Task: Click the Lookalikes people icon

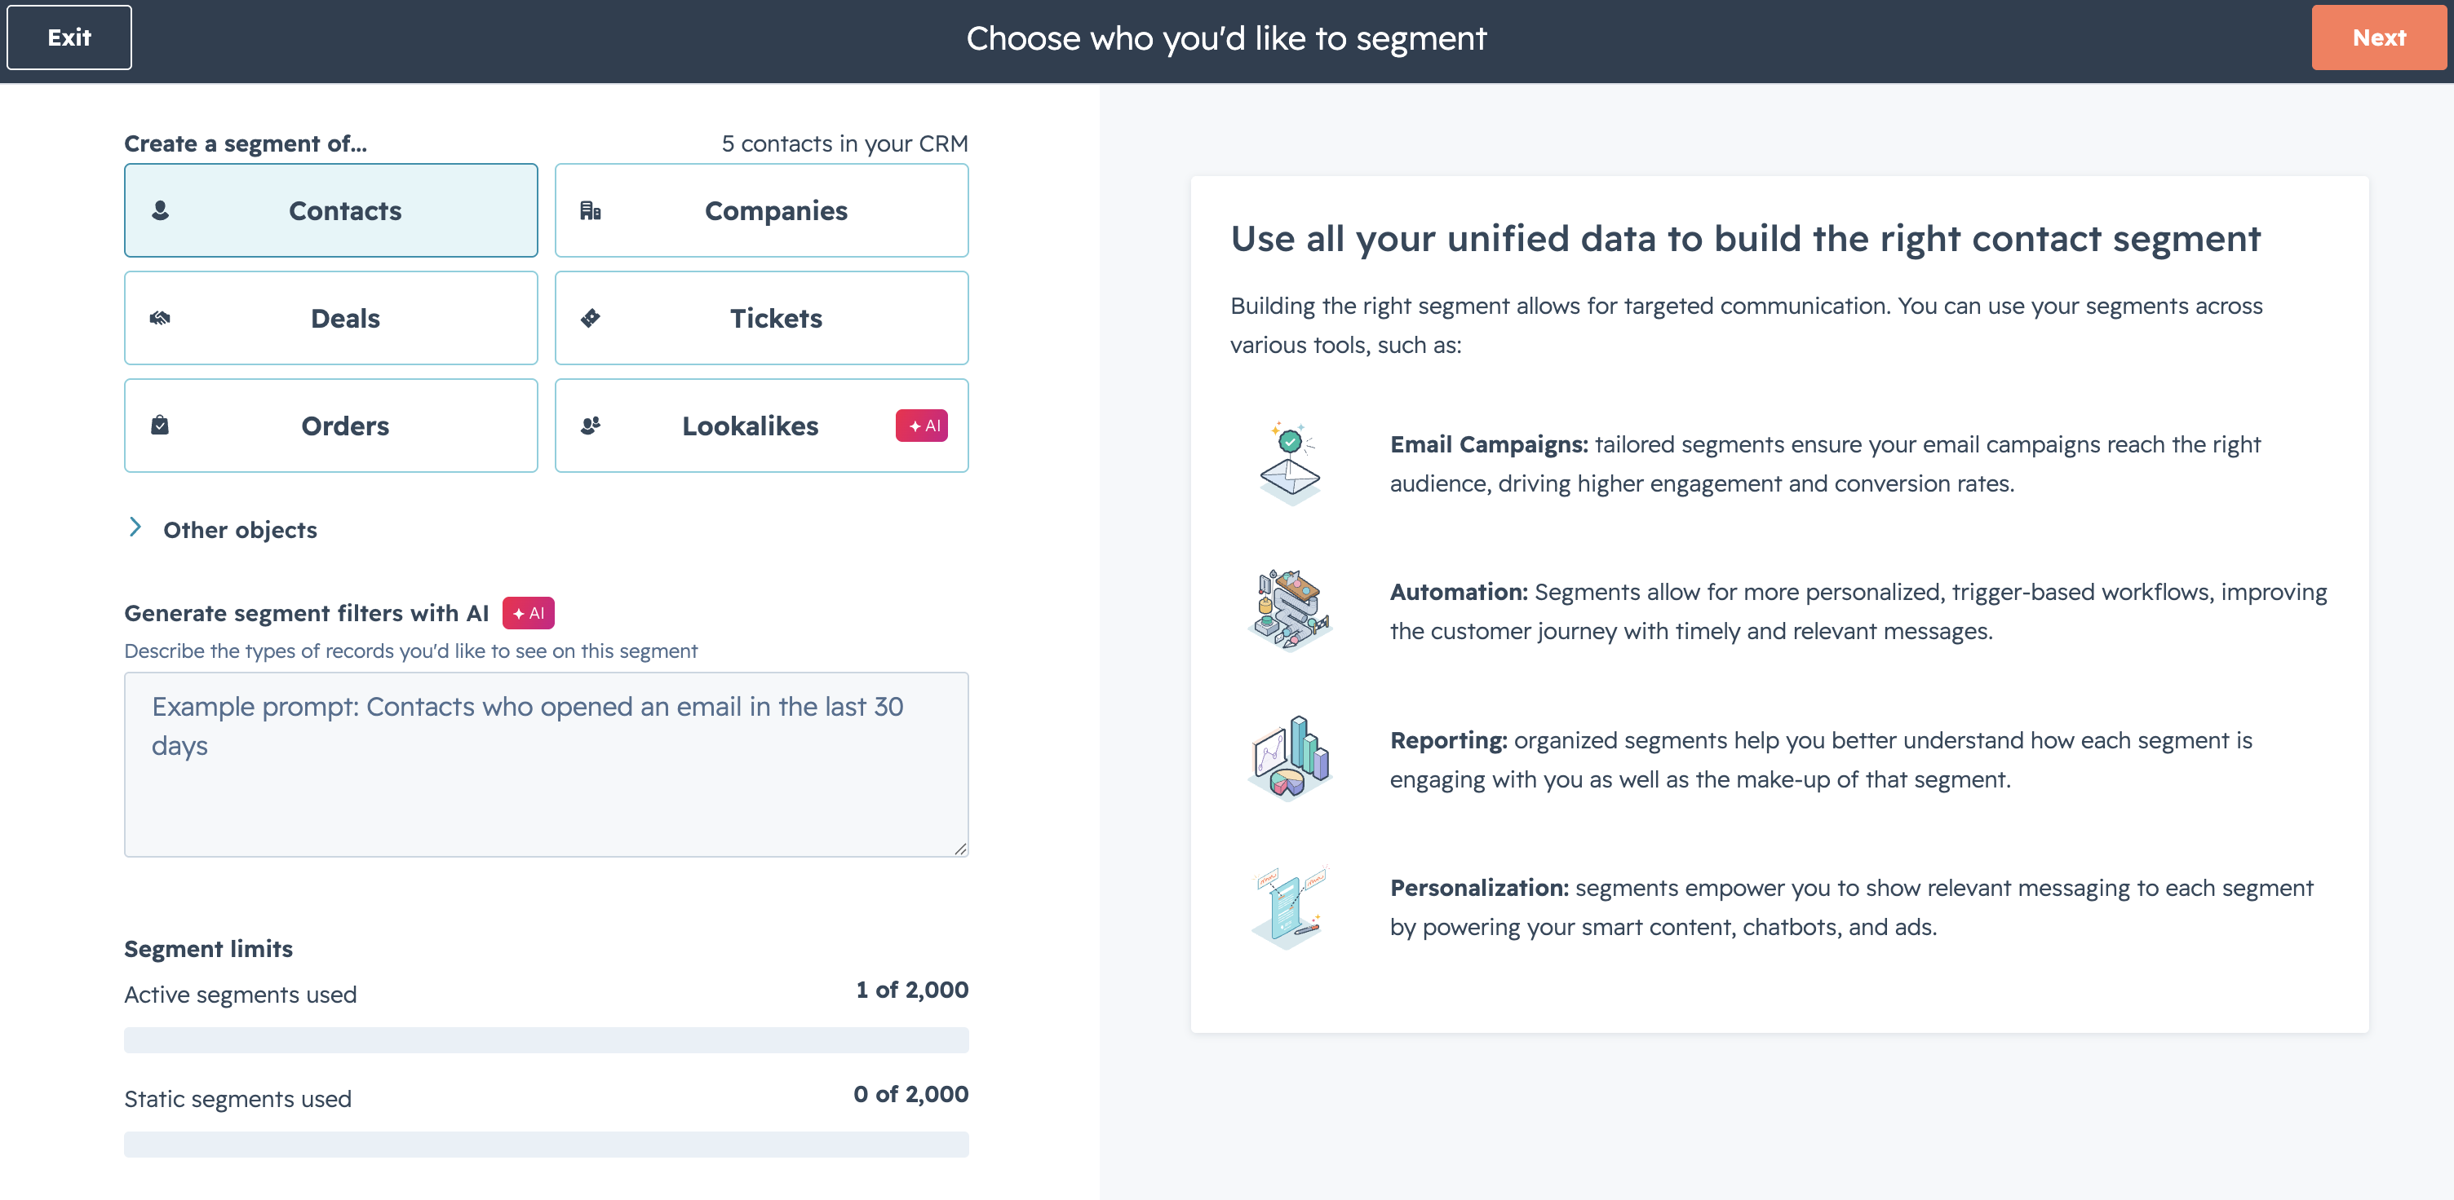Action: 591,426
